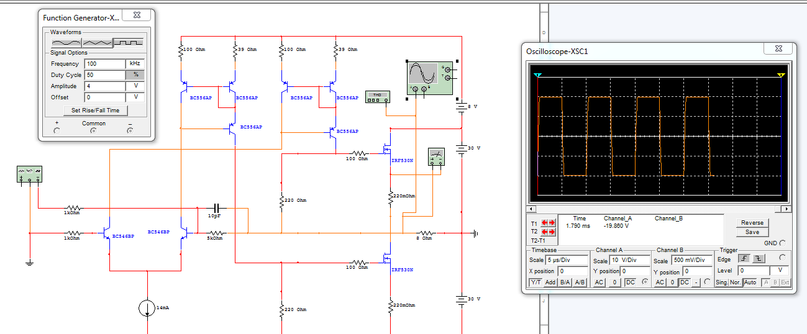Click A/B mode button in Timebase
The height and width of the screenshot is (334, 807).
(x=580, y=282)
